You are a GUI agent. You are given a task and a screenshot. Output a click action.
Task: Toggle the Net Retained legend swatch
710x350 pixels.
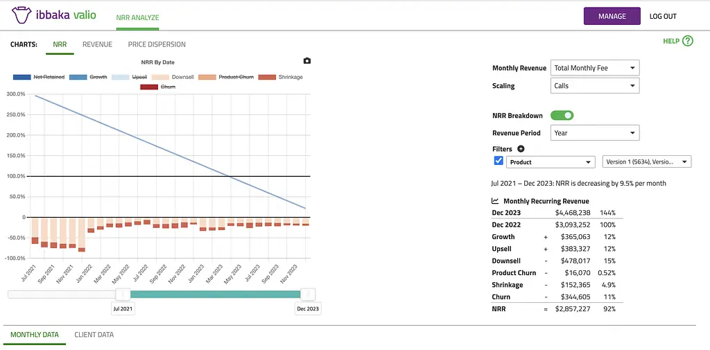[22, 77]
